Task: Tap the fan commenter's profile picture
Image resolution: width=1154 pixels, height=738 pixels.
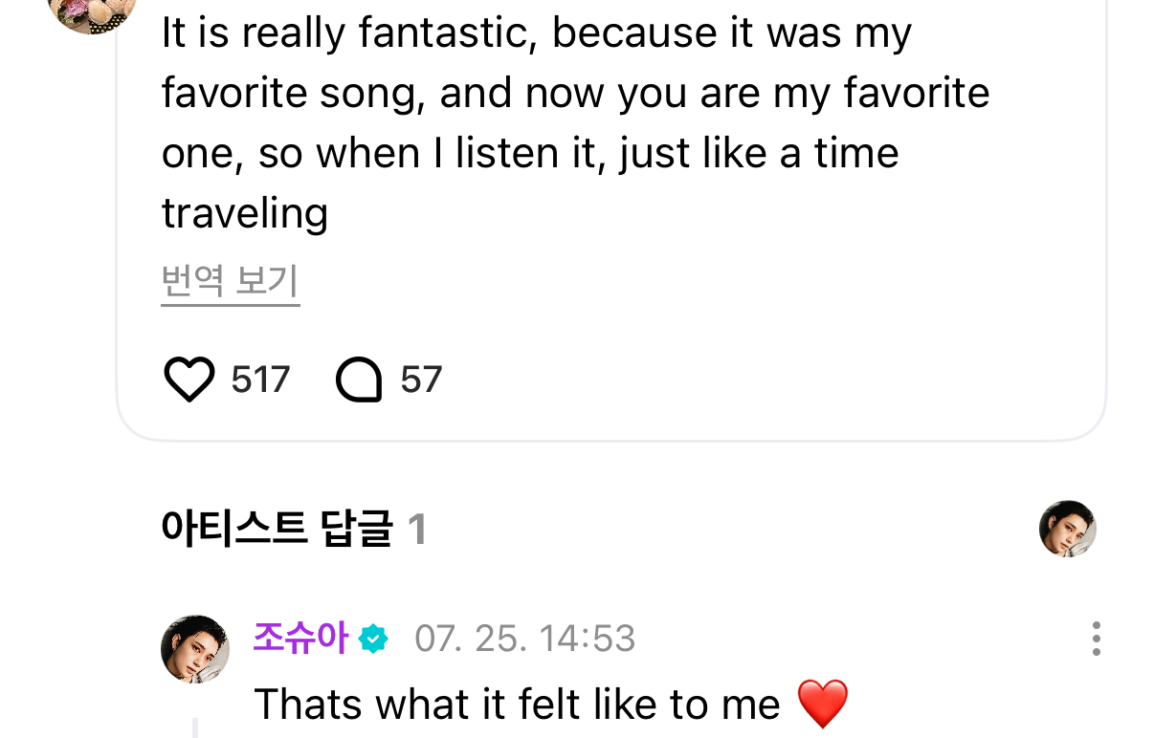Action: pos(91,11)
